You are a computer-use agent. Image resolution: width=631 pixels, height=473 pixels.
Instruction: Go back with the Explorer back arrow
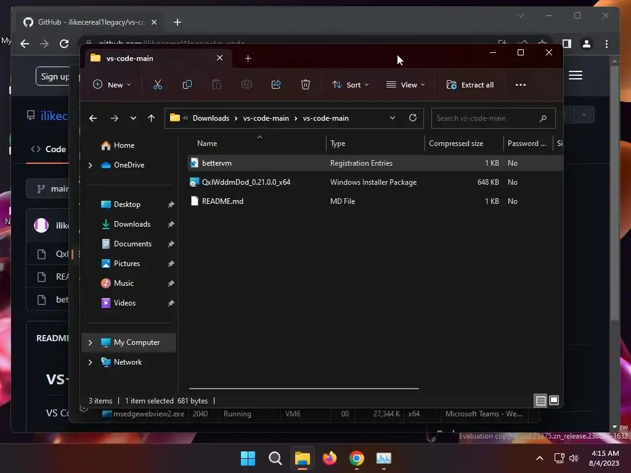(93, 118)
